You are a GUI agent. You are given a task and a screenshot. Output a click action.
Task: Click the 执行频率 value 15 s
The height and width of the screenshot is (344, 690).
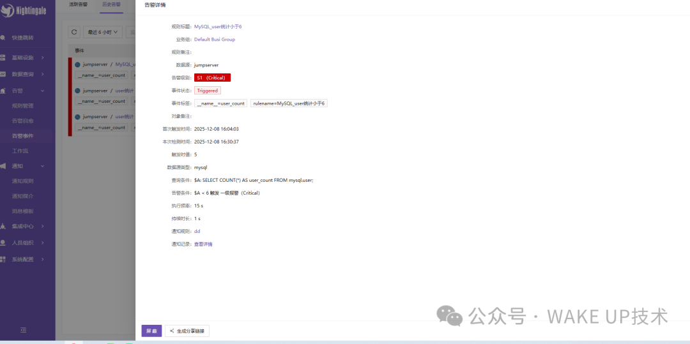(199, 206)
